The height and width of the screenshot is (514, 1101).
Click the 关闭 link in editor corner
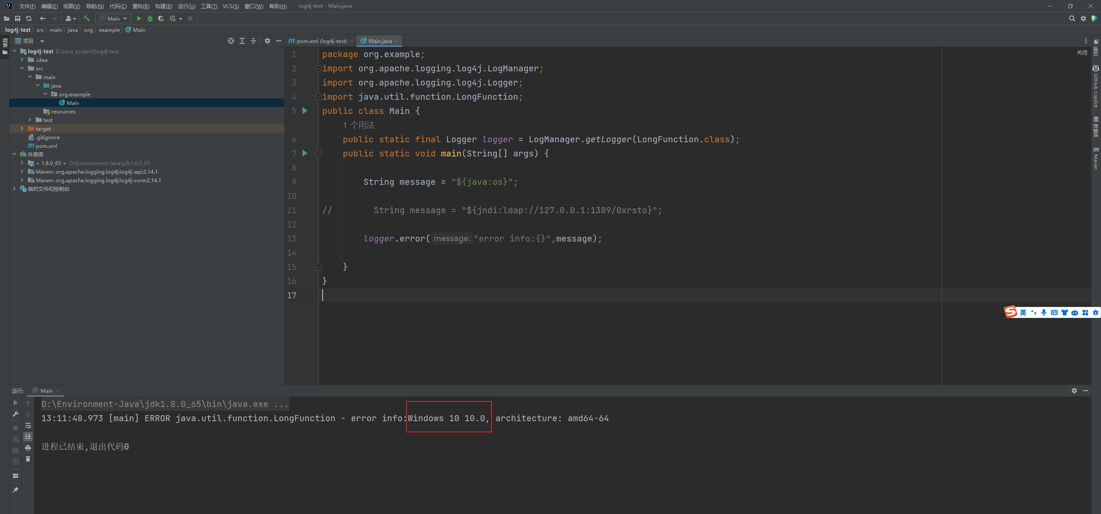(1082, 52)
